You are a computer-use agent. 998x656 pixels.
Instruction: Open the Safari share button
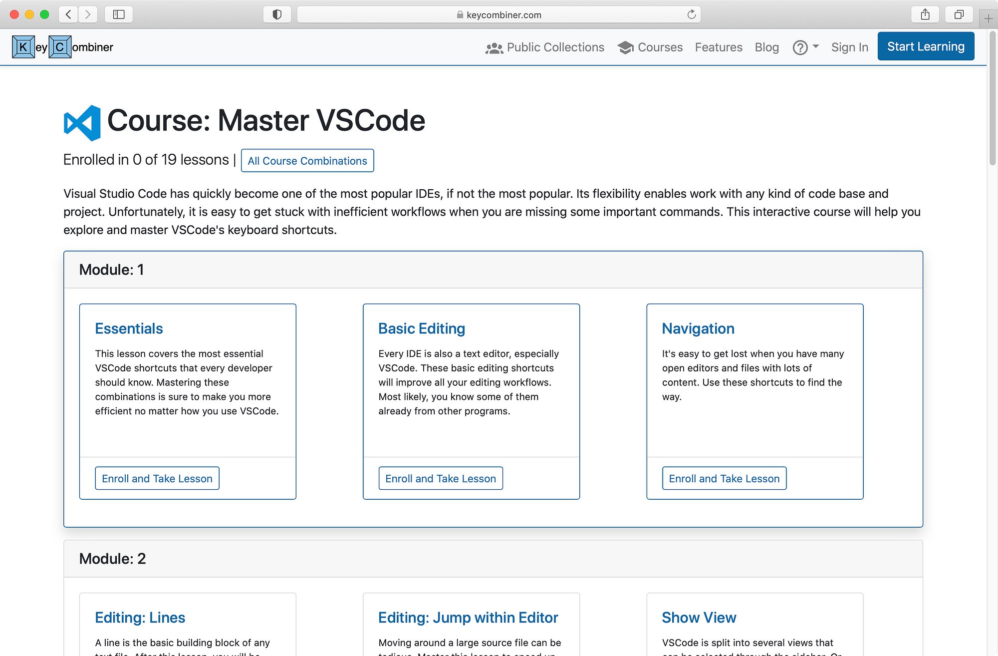925,14
